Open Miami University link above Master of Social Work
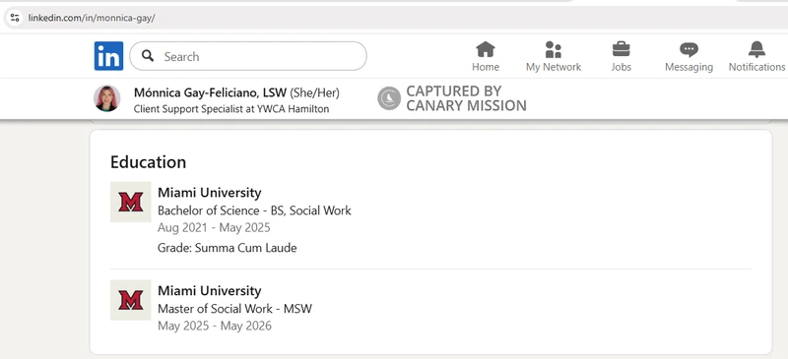The height and width of the screenshot is (359, 788). click(210, 291)
